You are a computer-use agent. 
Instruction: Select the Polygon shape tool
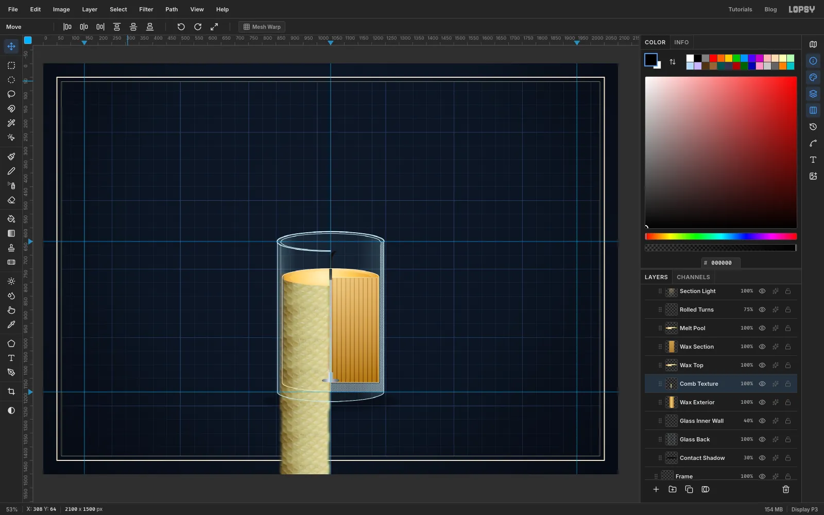[11, 344]
